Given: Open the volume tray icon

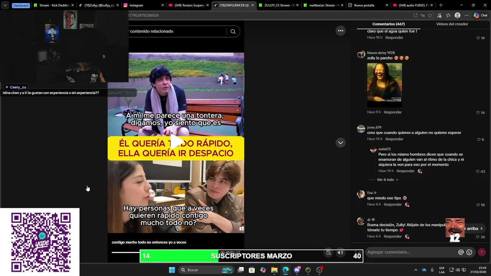Looking at the screenshot, I should click(458, 270).
